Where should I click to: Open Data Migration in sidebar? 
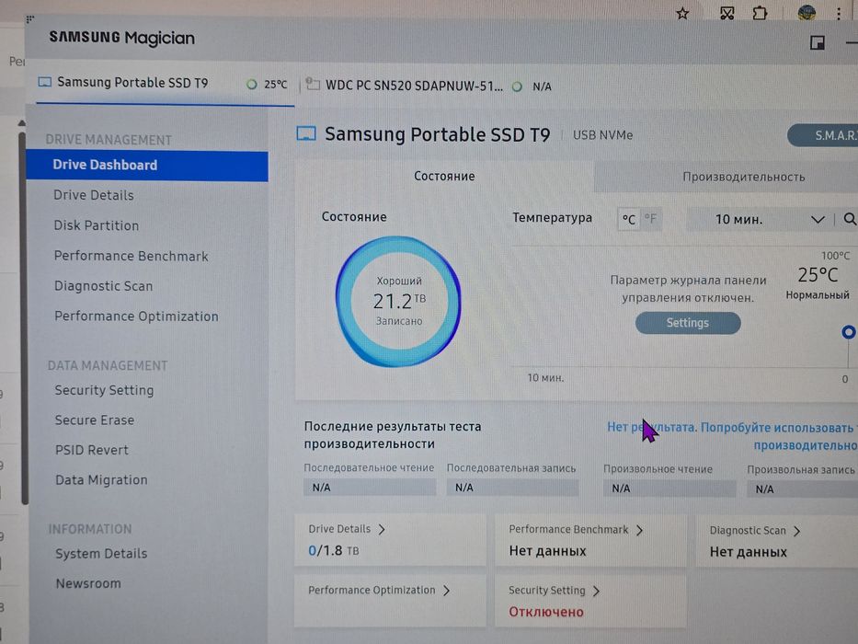coord(101,480)
